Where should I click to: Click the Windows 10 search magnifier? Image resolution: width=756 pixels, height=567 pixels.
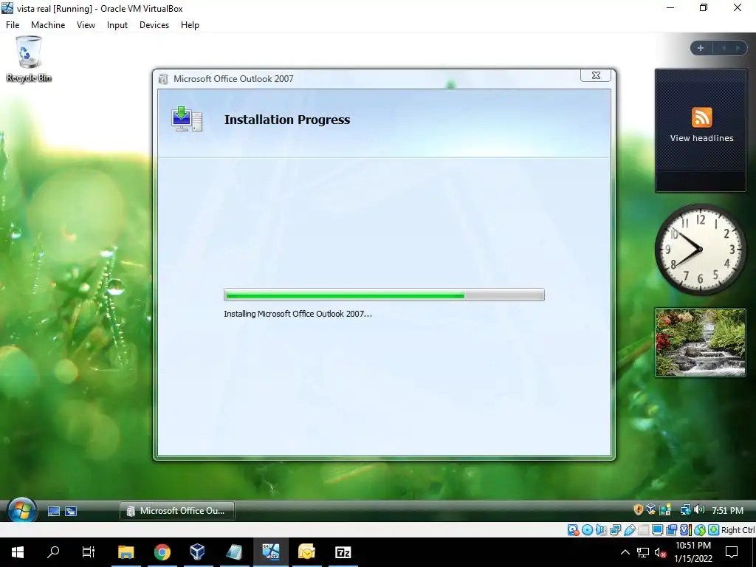point(53,552)
